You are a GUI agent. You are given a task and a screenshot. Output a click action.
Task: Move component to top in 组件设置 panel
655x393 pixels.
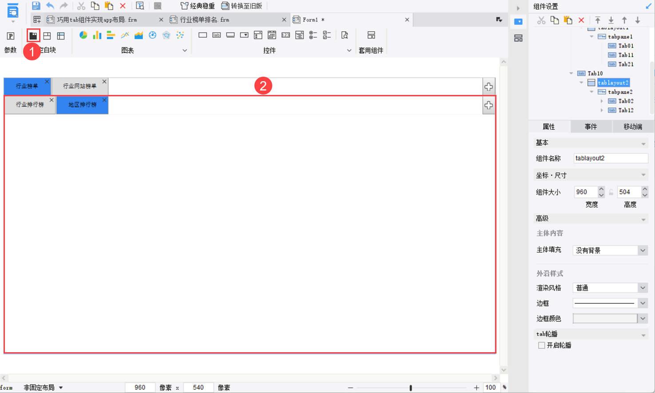pos(598,20)
